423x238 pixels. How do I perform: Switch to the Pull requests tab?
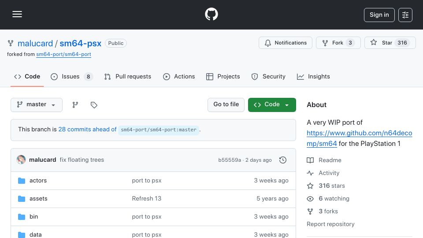pyautogui.click(x=128, y=77)
